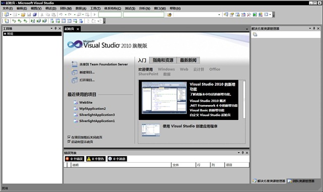Click the Cut scissors icon
Viewport: 323px width, 192px height.
42,15
